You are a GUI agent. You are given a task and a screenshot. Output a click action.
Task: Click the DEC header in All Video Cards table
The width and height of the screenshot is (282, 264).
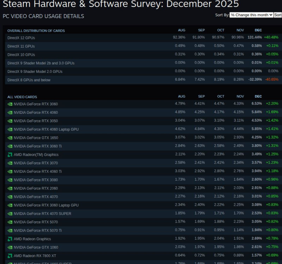[258, 96]
